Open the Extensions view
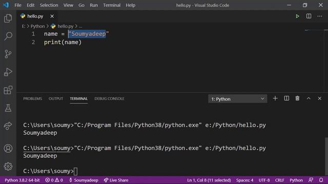 pos(8,90)
